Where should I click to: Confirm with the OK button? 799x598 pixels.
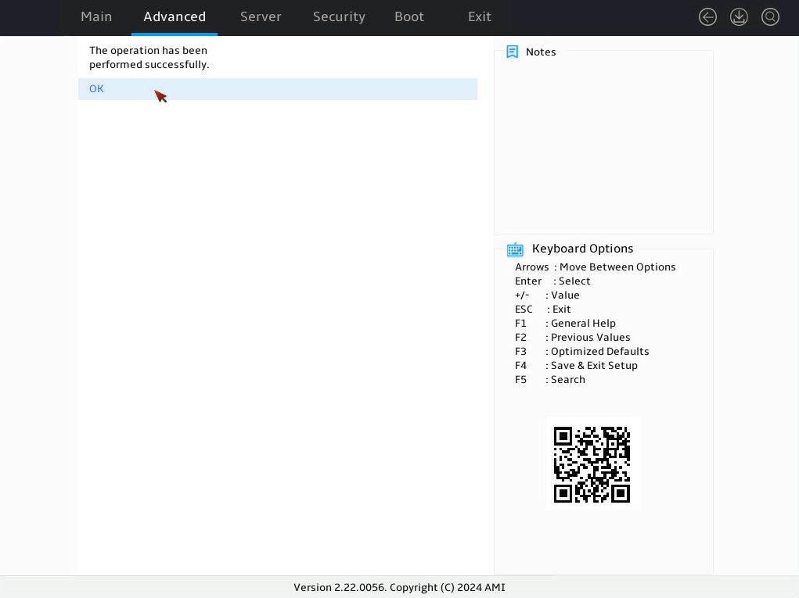(278, 89)
